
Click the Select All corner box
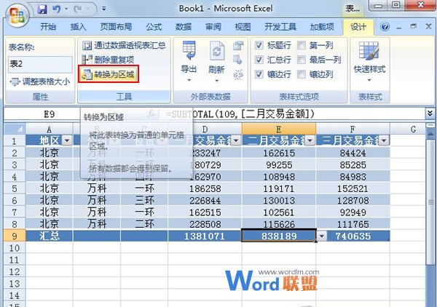tap(15, 129)
